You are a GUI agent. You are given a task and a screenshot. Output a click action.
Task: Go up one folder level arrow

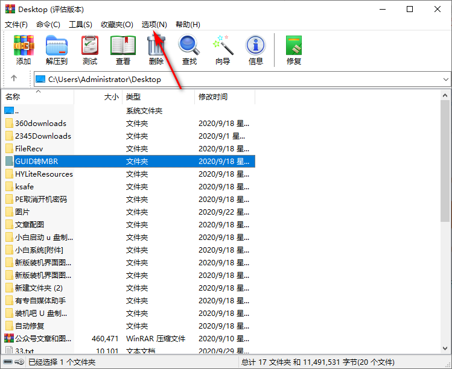click(14, 79)
